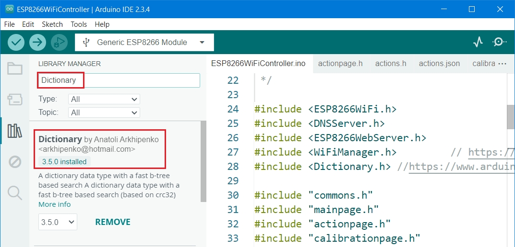Expand the Generic ESP8266 Module board selector
The width and height of the screenshot is (515, 247).
(x=144, y=42)
